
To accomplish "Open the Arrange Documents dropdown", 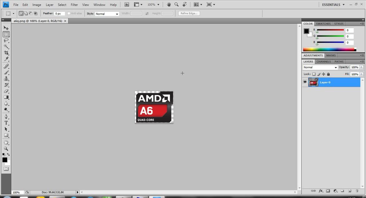I will [198, 5].
